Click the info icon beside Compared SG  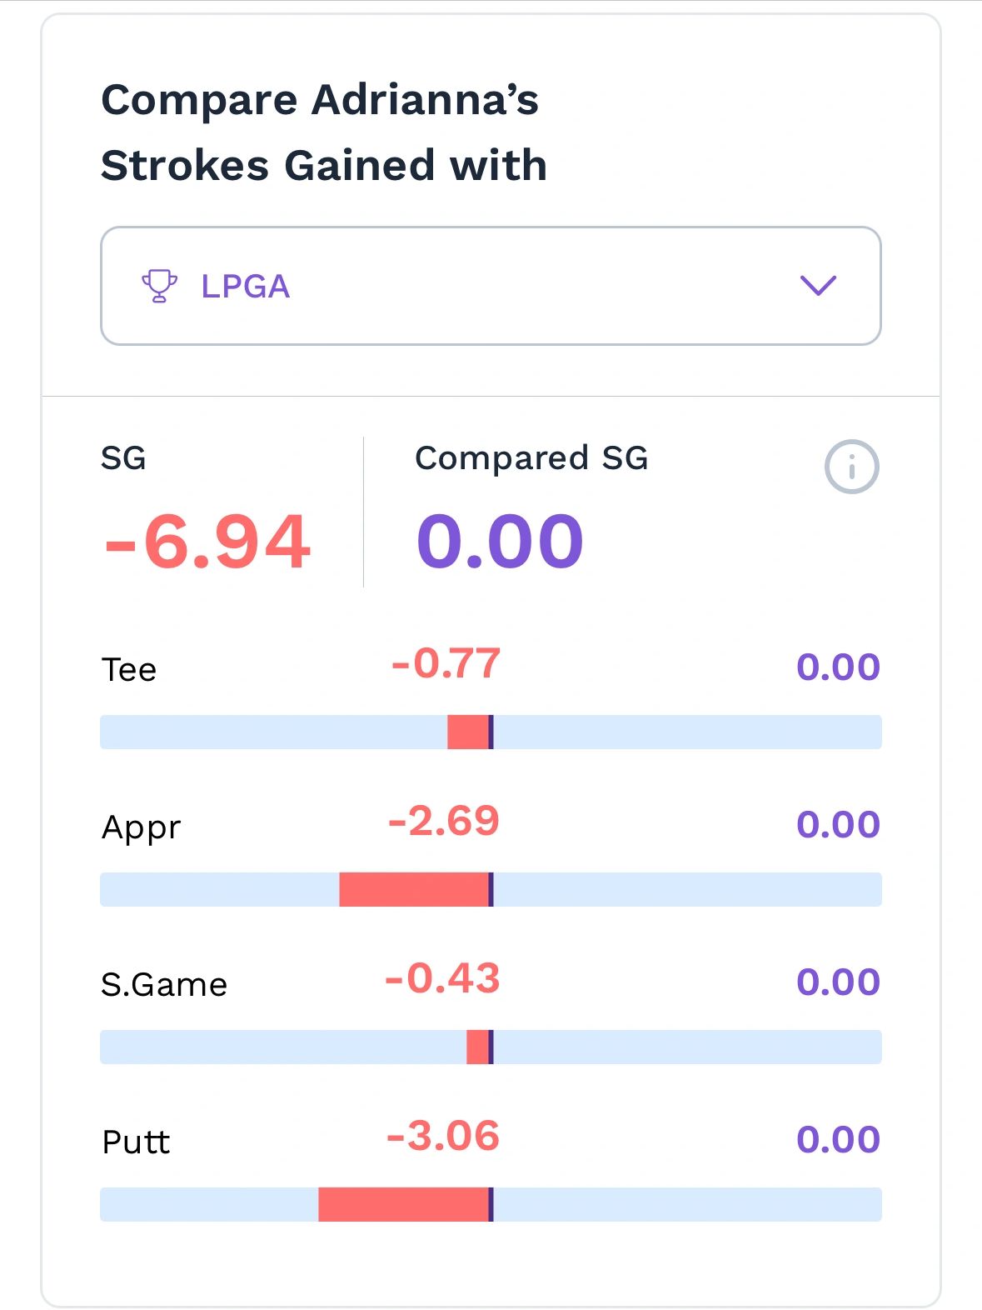click(851, 467)
